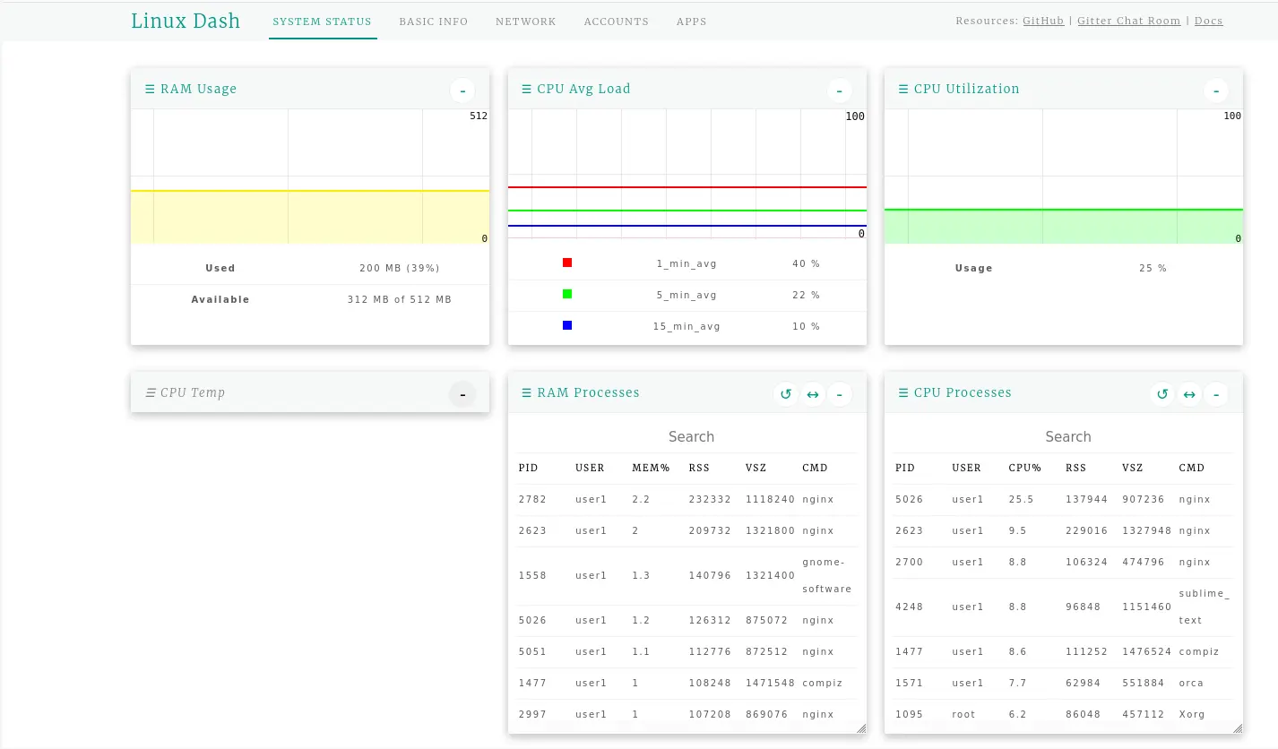Click the hamburger icon beside RAM Usage
The image size is (1278, 749).
coord(150,90)
